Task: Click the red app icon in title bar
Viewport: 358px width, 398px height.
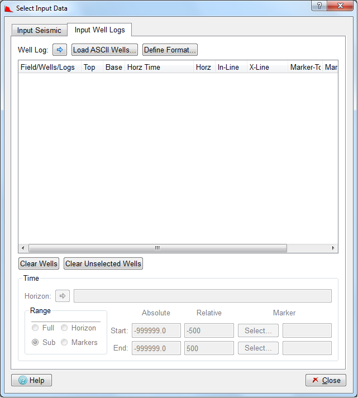Action: click(x=8, y=8)
